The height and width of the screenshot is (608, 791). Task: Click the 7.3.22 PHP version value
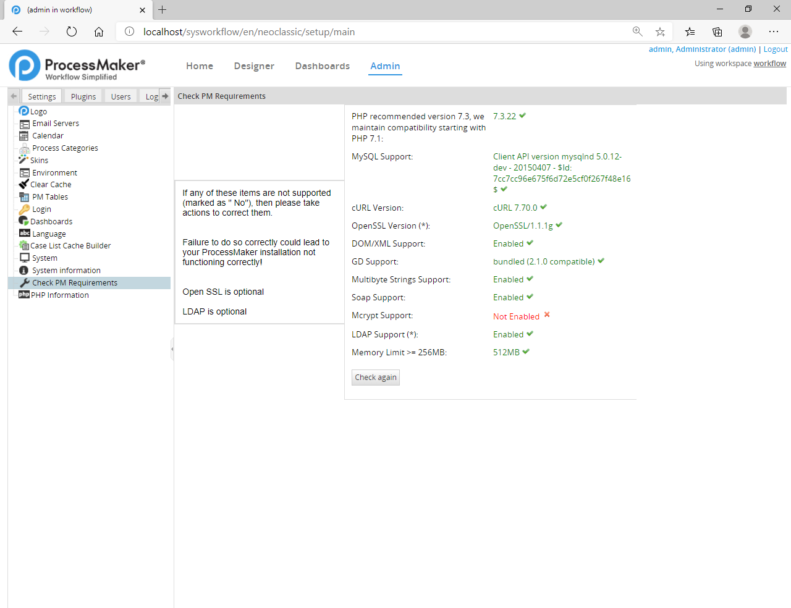pyautogui.click(x=504, y=116)
